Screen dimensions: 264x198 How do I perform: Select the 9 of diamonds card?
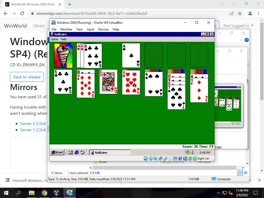[86, 86]
